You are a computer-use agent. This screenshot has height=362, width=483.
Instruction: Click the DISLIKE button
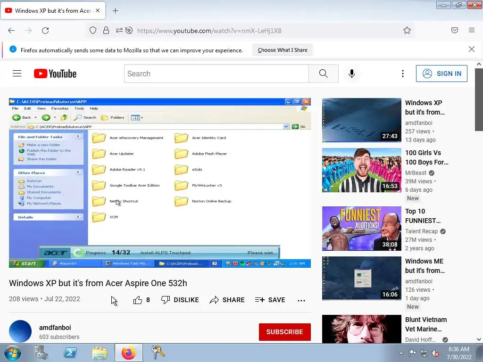pos(180,300)
